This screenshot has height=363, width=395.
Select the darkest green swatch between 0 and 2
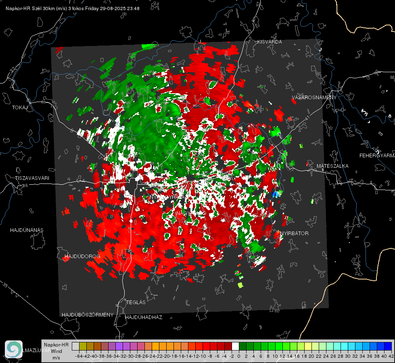coord(242,346)
